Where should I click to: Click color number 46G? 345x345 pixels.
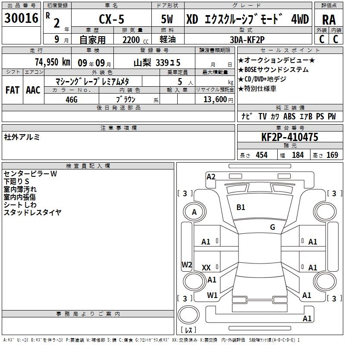coord(72,100)
